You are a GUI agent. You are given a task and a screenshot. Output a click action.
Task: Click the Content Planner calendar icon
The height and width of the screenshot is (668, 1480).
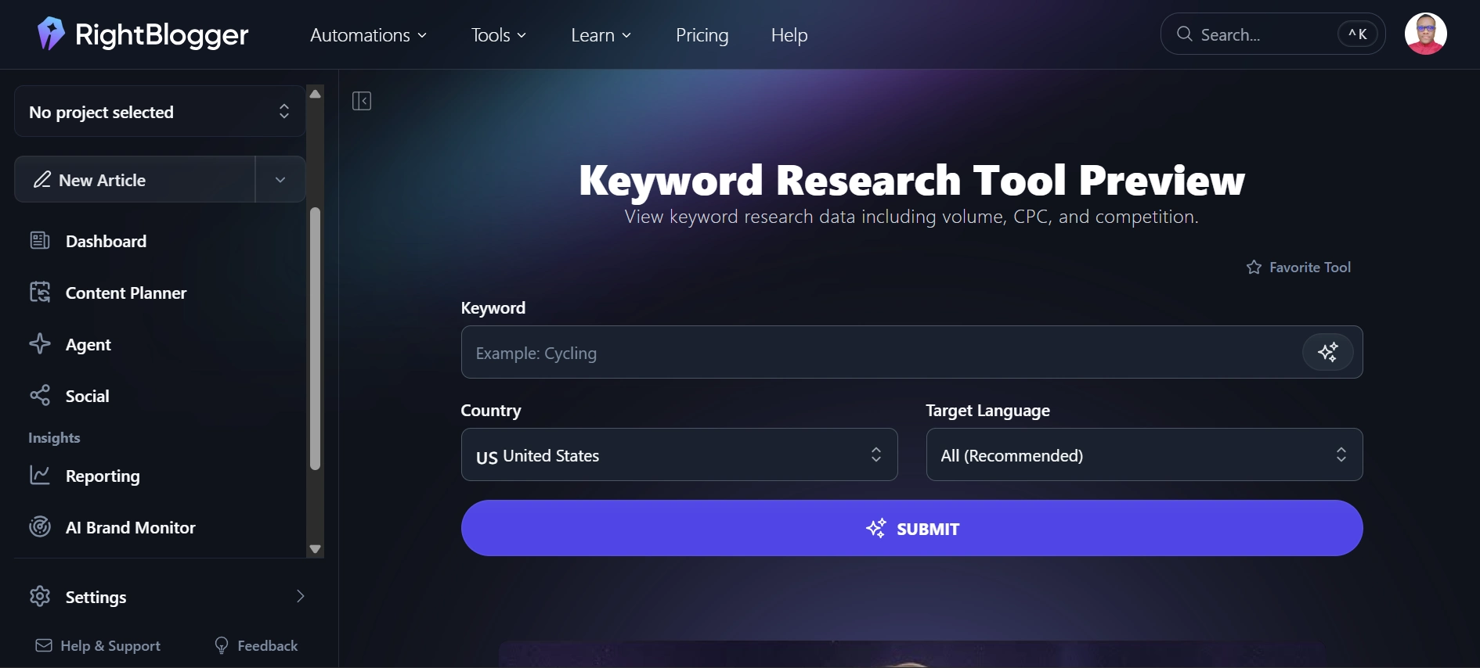pos(40,293)
